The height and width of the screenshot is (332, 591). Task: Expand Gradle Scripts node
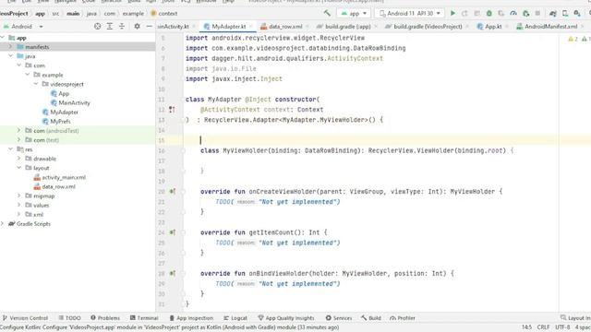point(3,223)
